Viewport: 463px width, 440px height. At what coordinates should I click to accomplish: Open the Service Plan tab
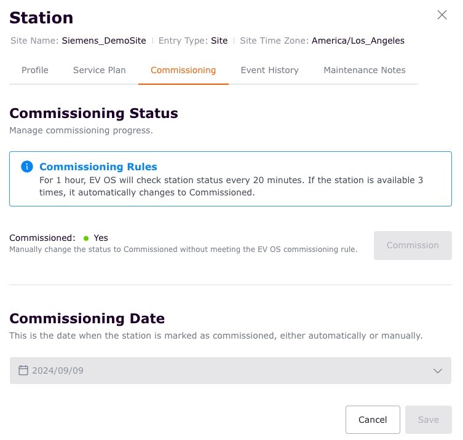click(99, 70)
